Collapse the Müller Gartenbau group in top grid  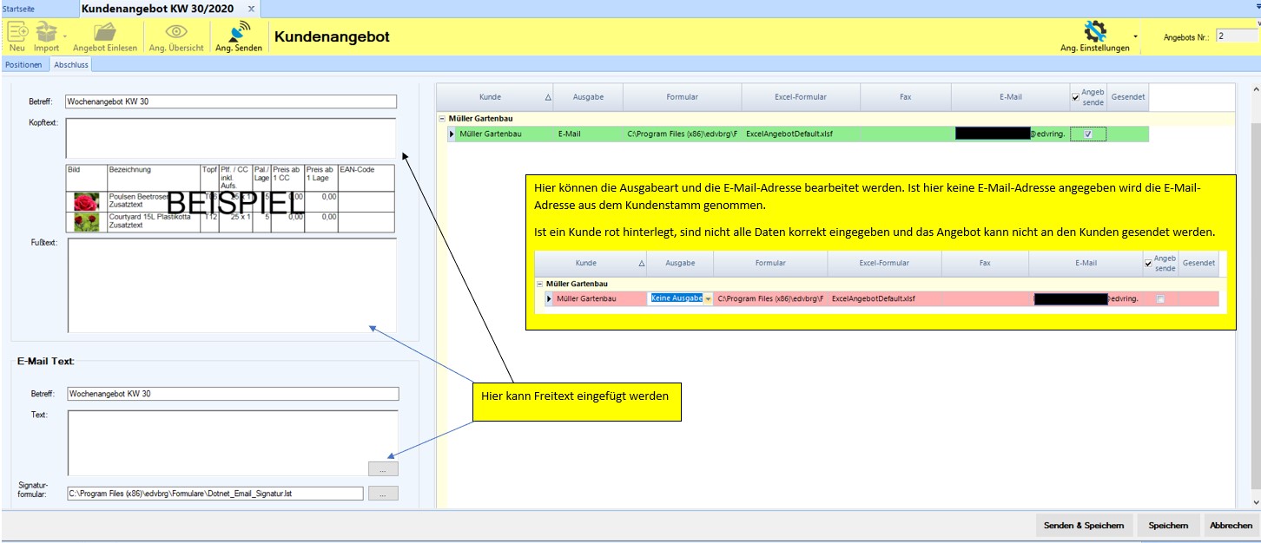442,118
